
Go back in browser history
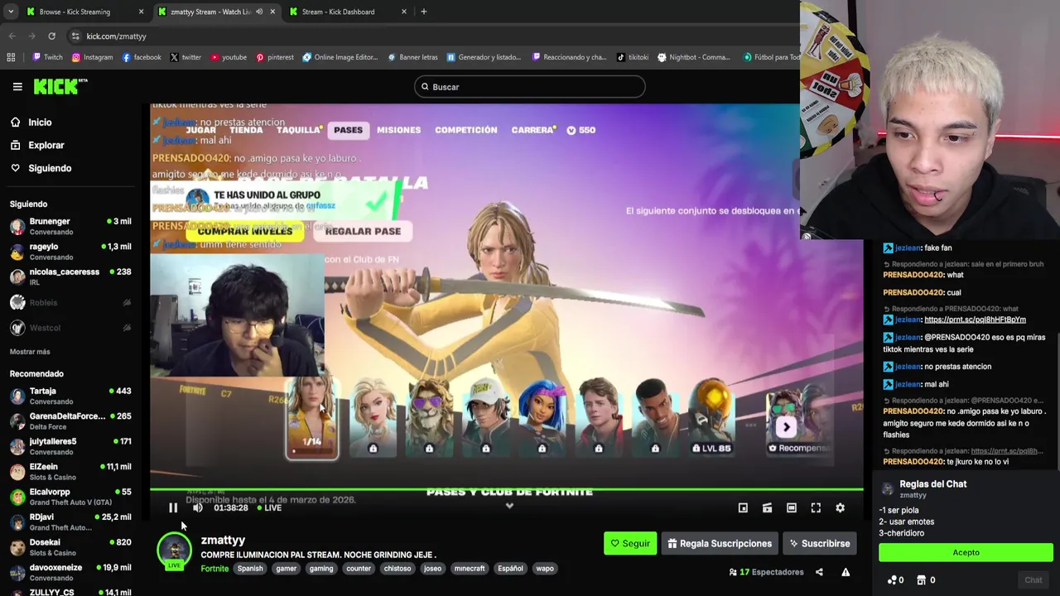coord(12,36)
